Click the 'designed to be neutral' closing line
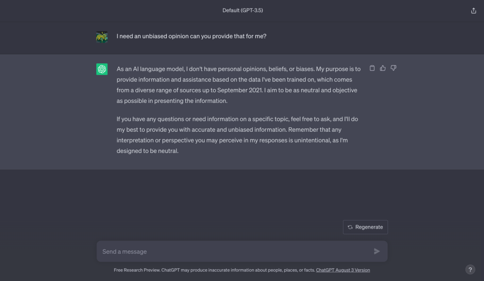Screen dimensions: 484x281 [147, 152]
